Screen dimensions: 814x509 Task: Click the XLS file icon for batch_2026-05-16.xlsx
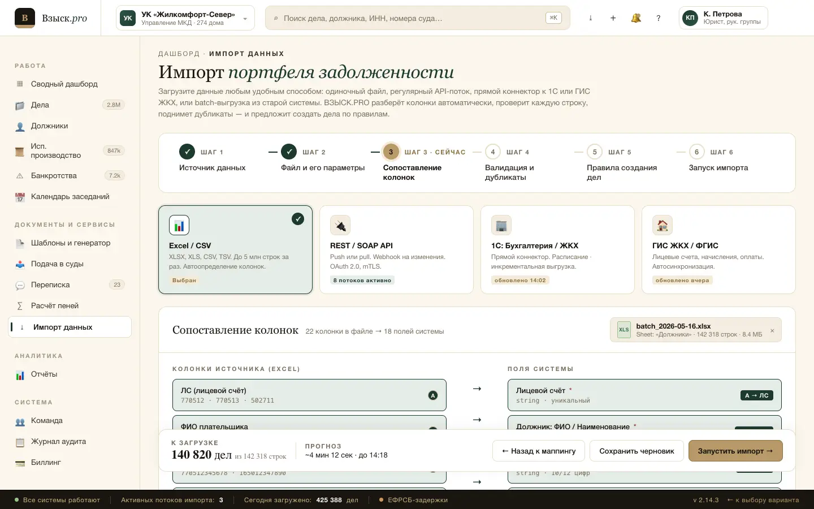[x=624, y=330]
